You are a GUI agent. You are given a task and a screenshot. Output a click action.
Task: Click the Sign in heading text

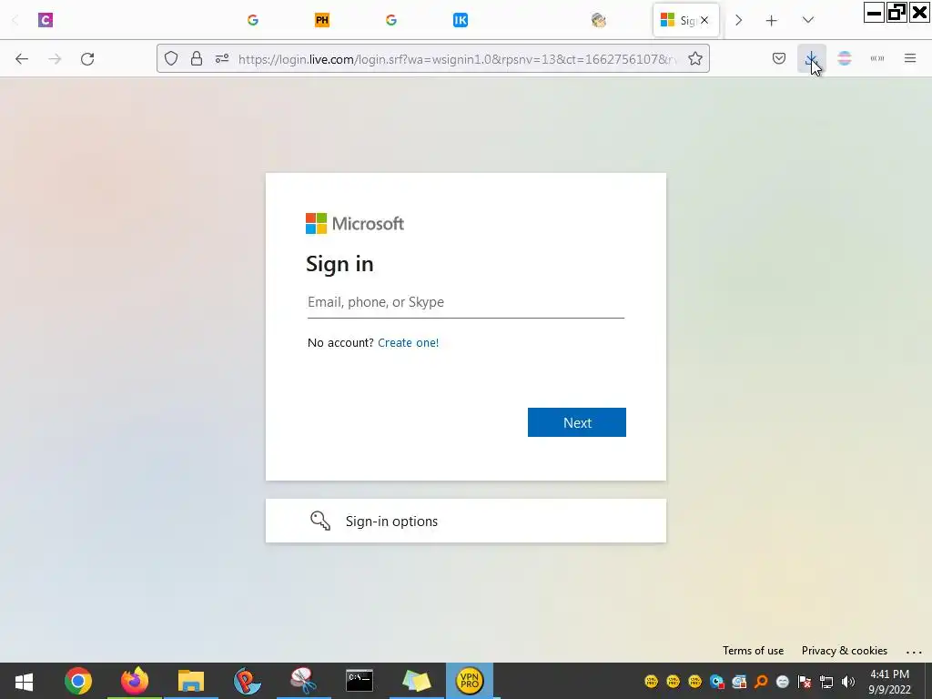339,264
